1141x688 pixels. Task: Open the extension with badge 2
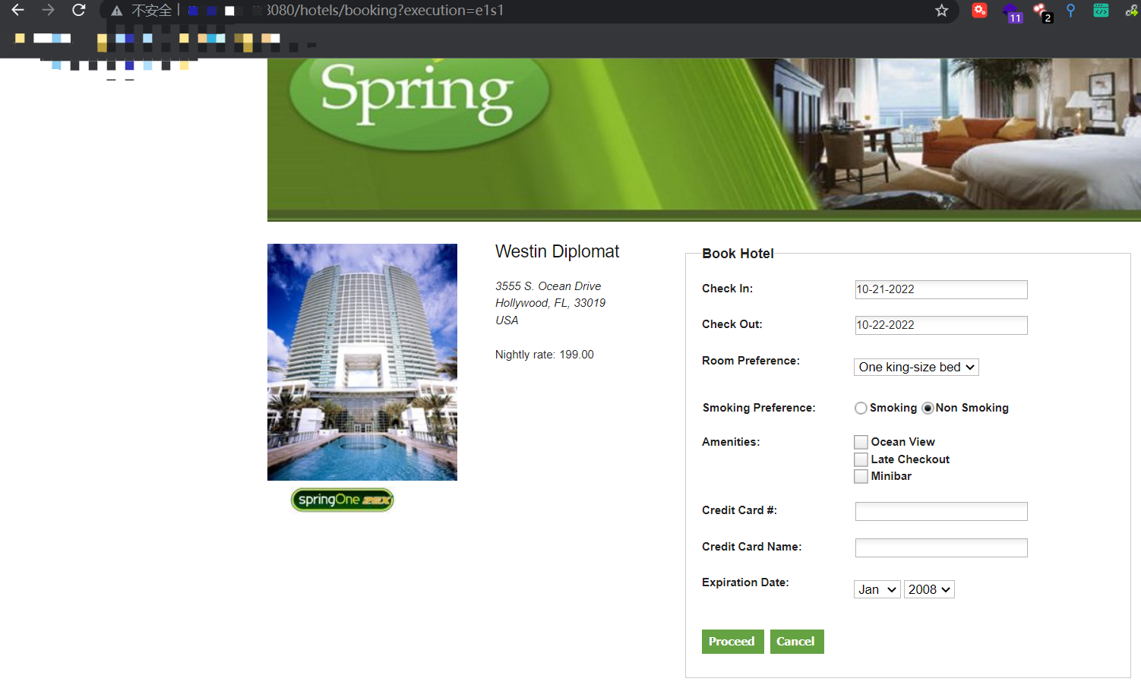click(1042, 11)
